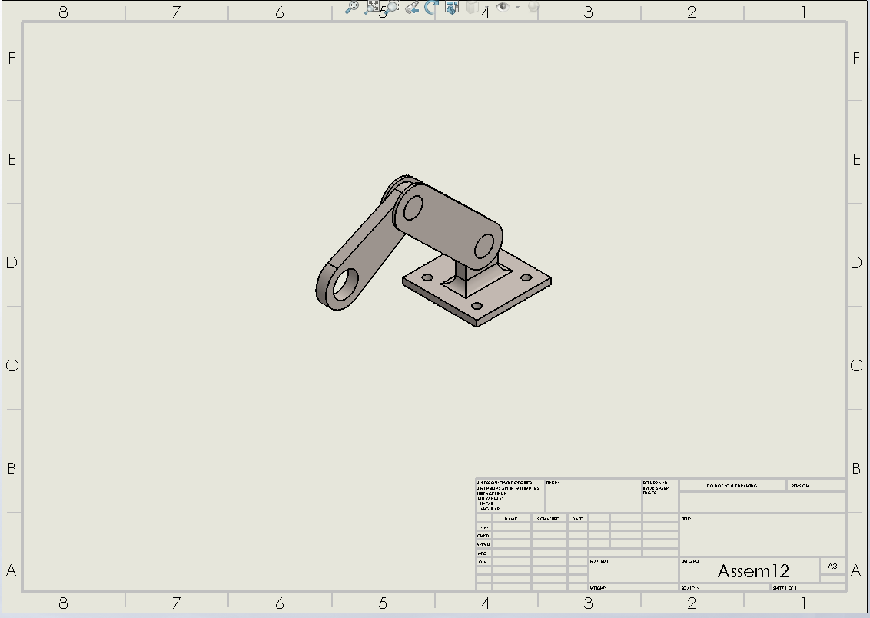This screenshot has width=870, height=618.
Task: Open the 3D Drawing View tool
Action: 452,7
